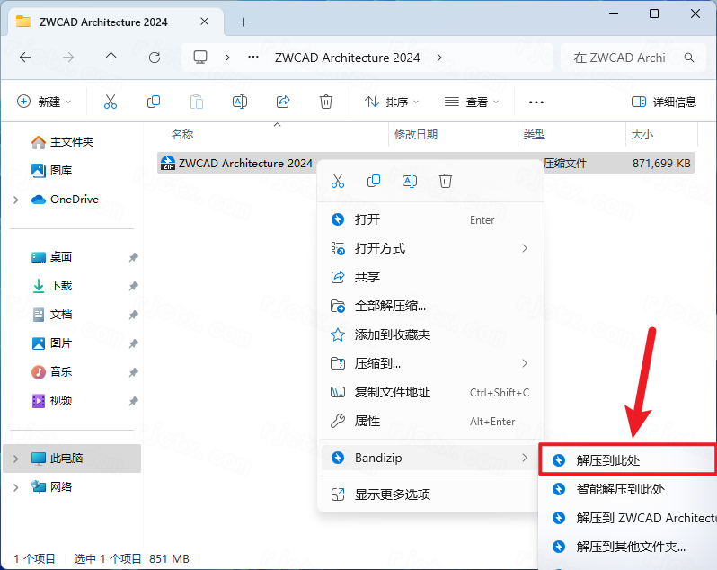The width and height of the screenshot is (717, 570).
Task: Click the copy icon in context menu
Action: click(374, 181)
